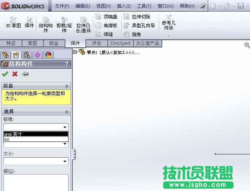Open the DimXpertManager crosshair tab icon

(38, 55)
